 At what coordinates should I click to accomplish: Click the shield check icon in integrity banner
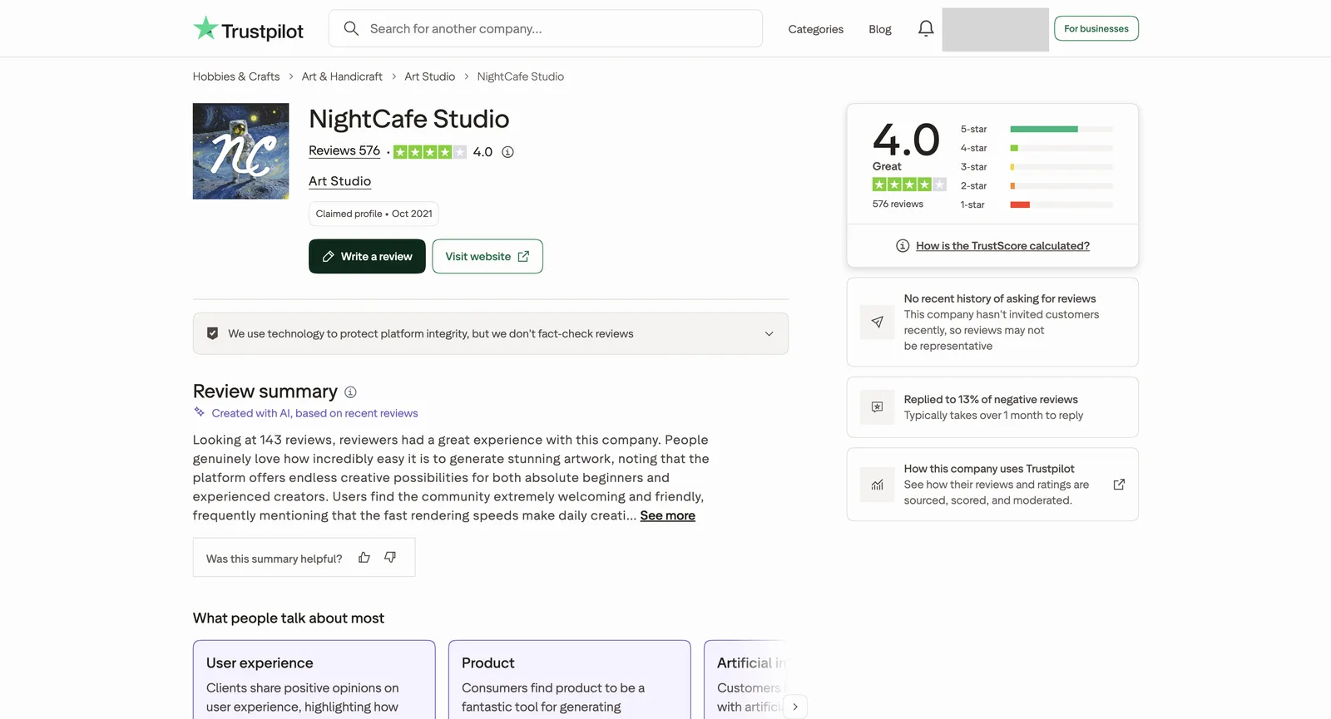pyautogui.click(x=212, y=333)
